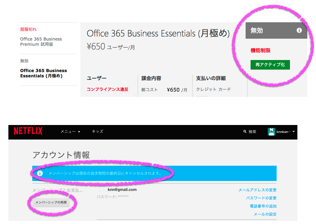Click the Netflix search magnifier icon
316x224 pixels.
coord(245,131)
